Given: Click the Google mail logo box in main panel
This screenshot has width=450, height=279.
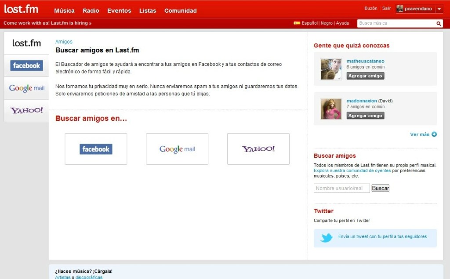Looking at the screenshot, I should coord(177,149).
